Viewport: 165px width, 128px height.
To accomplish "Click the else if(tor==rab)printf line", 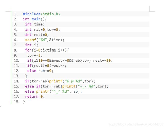I will coord(67,86).
